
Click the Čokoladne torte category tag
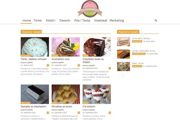click(139, 54)
